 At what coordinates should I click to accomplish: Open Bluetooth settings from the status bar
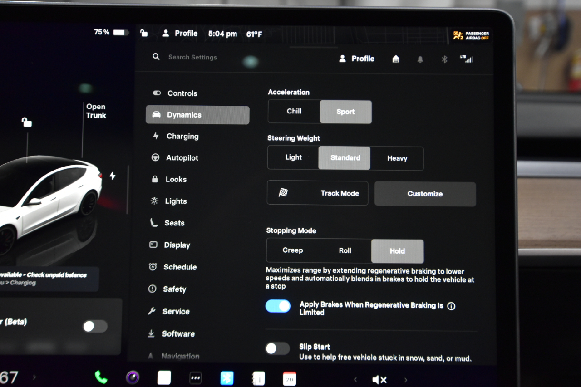(x=444, y=59)
